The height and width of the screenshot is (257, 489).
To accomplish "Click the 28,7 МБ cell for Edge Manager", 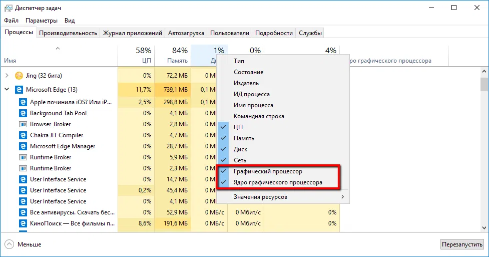I will tap(173, 146).
